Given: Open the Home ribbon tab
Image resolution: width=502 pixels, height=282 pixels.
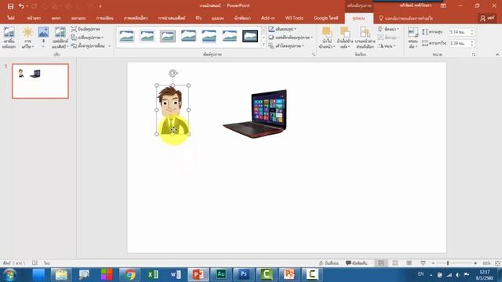Looking at the screenshot, I should (x=34, y=18).
